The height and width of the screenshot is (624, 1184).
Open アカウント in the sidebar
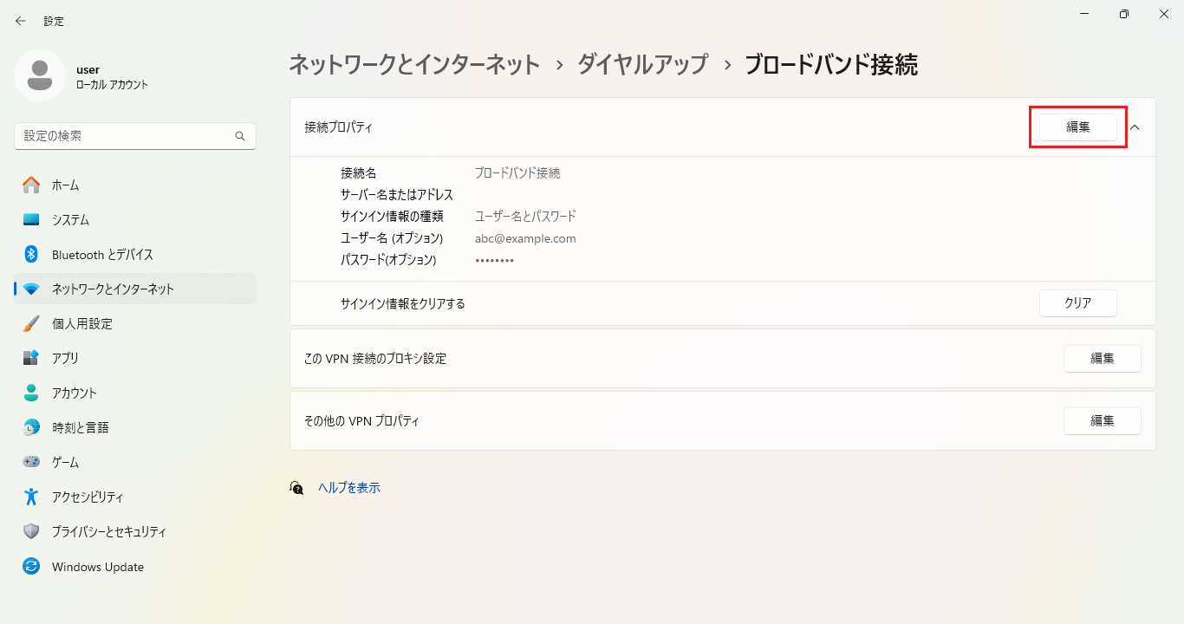(75, 393)
